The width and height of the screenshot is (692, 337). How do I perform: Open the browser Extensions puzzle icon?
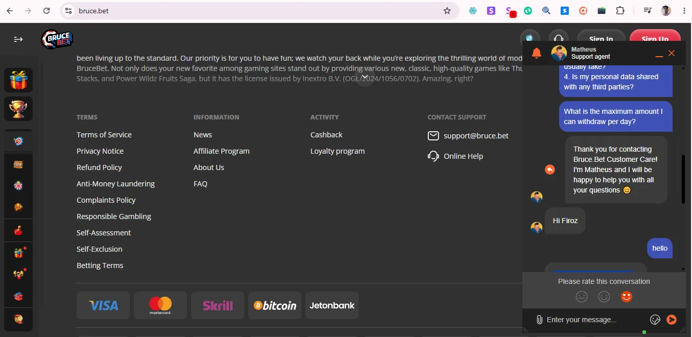tap(620, 11)
